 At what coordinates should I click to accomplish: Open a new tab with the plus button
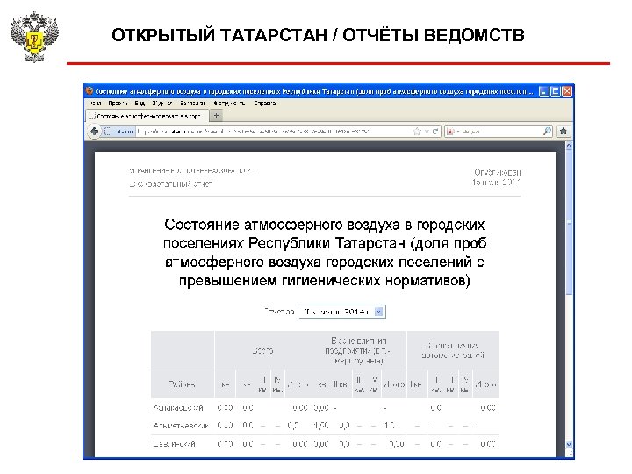click(x=217, y=116)
